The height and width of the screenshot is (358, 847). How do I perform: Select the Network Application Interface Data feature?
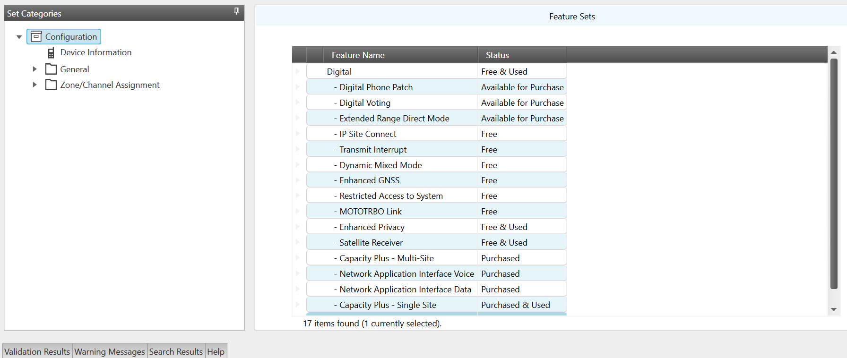437,290
